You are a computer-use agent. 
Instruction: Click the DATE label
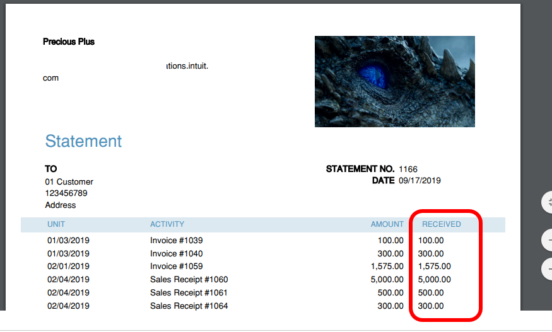click(x=384, y=180)
